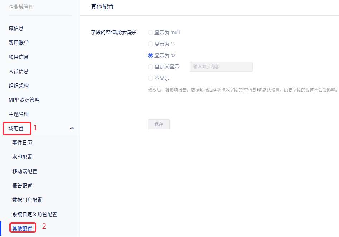Image resolution: width=339 pixels, height=237 pixels.
Task: Open 组织架构 in the sidebar
Action: pos(19,85)
